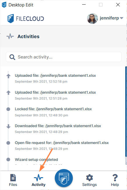Screen dimensions: 127x190
Task: Click the Activities heading pulse icon
Action: pyautogui.click(x=10, y=36)
